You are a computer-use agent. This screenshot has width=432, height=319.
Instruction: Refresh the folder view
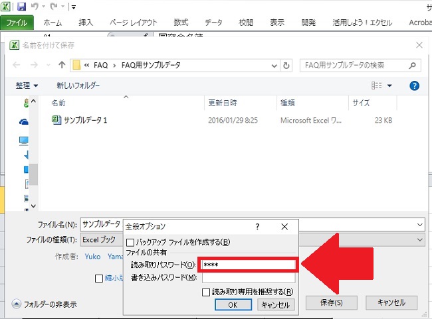click(x=286, y=66)
